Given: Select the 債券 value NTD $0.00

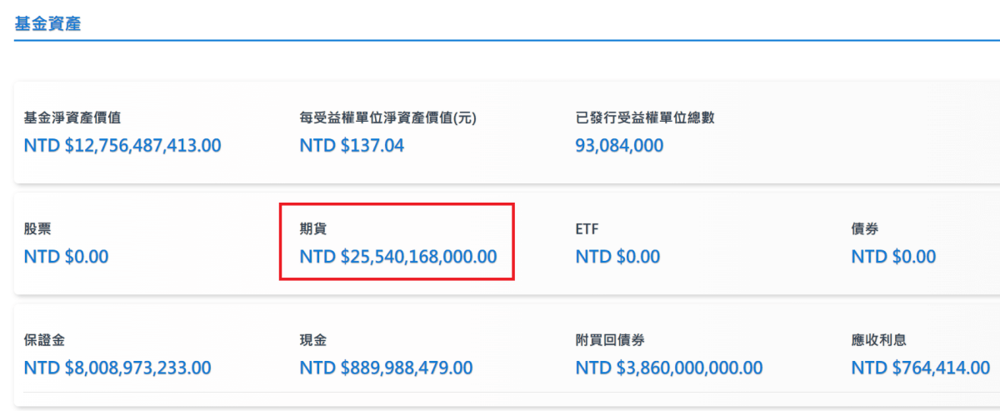Looking at the screenshot, I should [893, 257].
